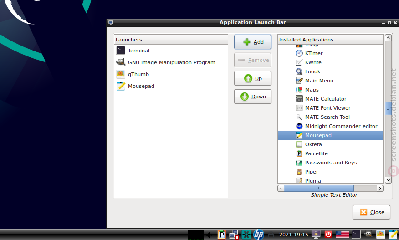Click the gThumb icon in Launchers list
The height and width of the screenshot is (240, 399).
(x=121, y=74)
